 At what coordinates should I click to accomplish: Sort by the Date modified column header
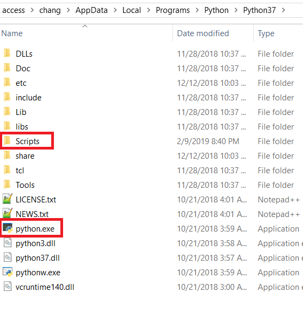click(x=203, y=33)
